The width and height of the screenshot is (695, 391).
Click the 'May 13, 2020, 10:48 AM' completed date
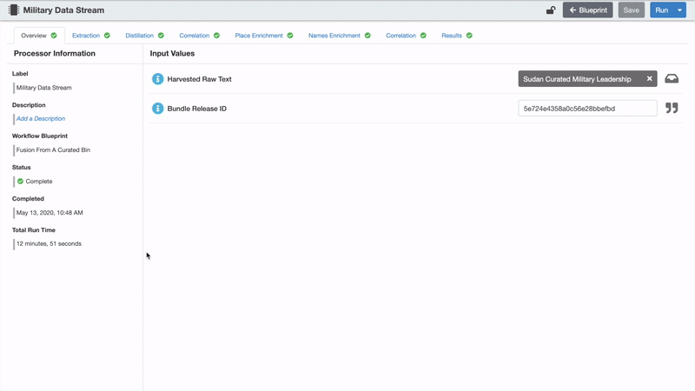[50, 212]
